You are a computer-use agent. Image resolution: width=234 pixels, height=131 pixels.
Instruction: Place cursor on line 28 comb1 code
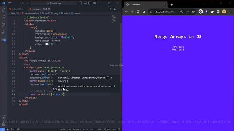click(47, 94)
